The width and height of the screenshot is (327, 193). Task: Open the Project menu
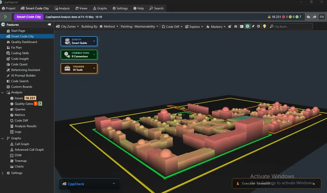point(9,8)
